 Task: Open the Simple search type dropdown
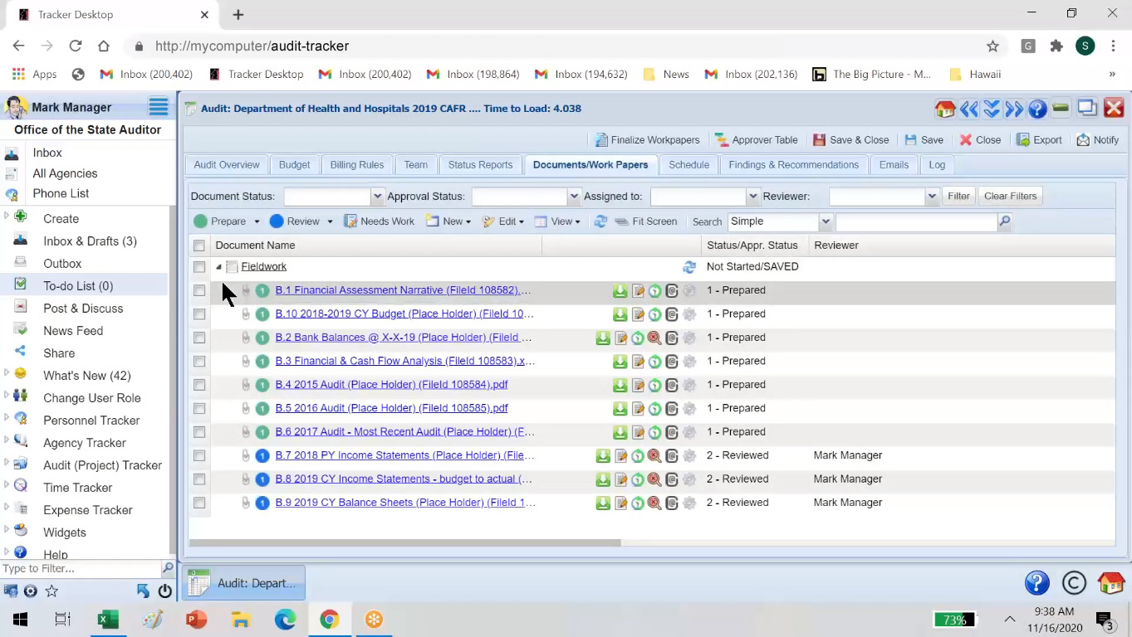tap(825, 221)
